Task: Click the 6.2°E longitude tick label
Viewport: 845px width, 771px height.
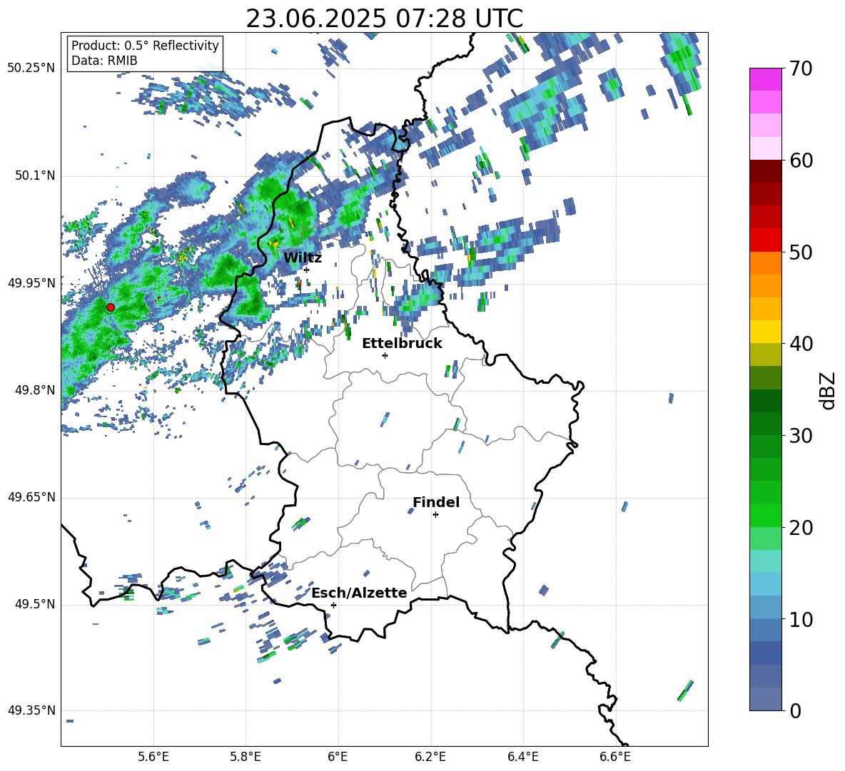Action: point(430,757)
